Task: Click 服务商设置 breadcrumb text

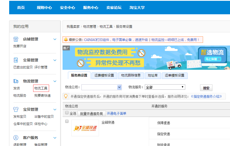Action: pos(124,26)
